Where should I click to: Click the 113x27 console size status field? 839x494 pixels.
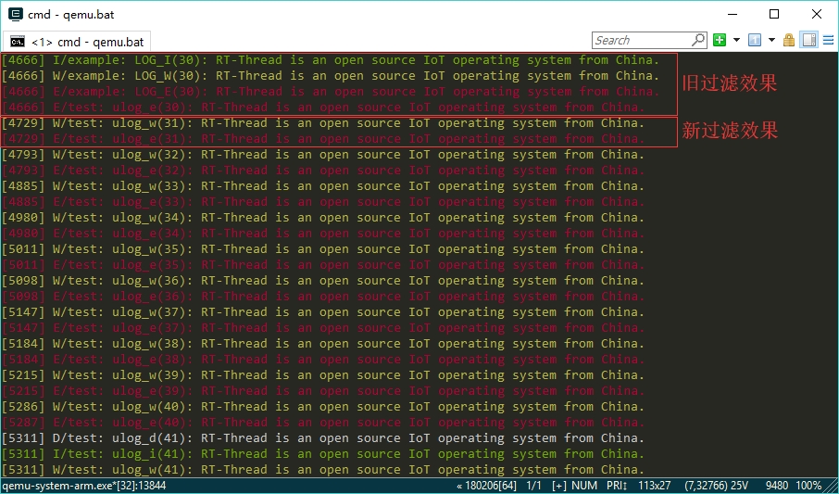click(656, 486)
